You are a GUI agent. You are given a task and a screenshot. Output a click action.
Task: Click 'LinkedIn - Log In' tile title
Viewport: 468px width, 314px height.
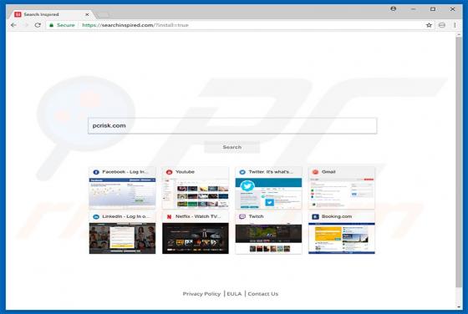126,216
